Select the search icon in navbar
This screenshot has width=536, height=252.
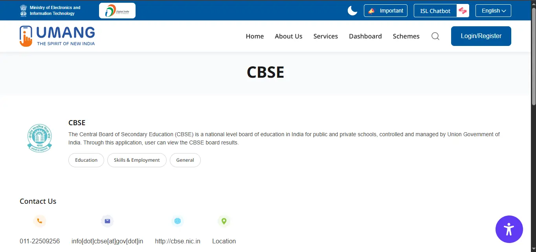[x=435, y=36]
